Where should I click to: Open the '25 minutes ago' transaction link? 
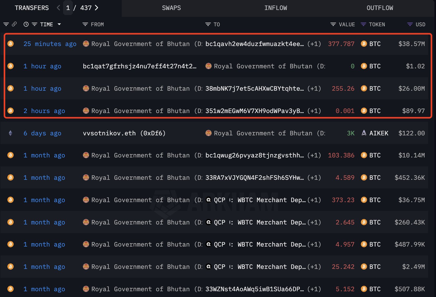(x=50, y=44)
